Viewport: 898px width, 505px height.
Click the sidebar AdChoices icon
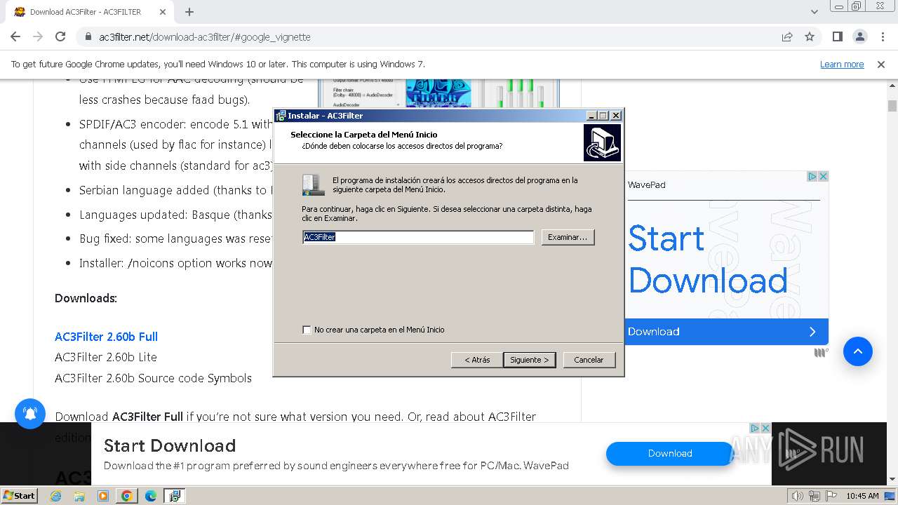click(812, 176)
